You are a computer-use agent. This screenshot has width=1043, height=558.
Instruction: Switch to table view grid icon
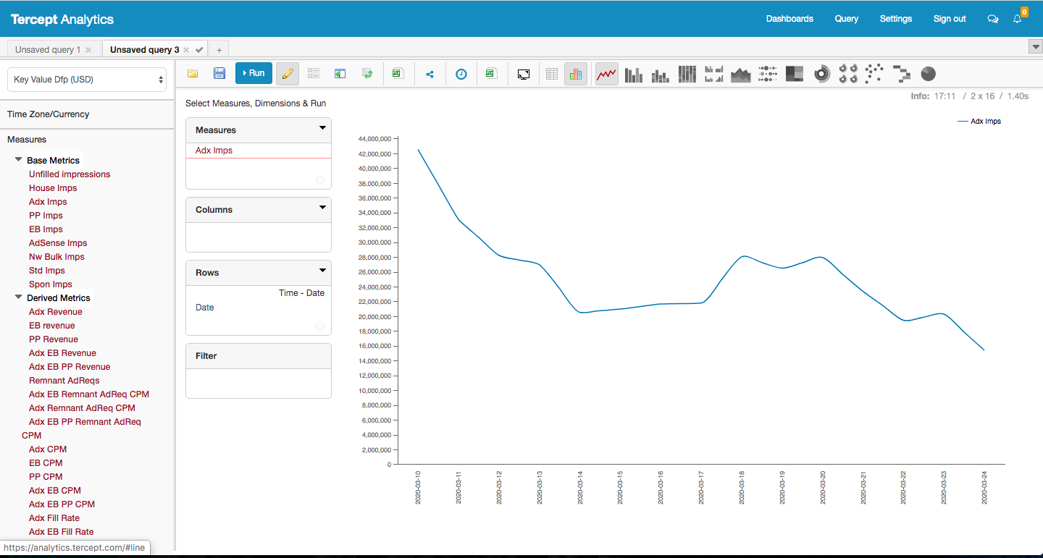(552, 74)
